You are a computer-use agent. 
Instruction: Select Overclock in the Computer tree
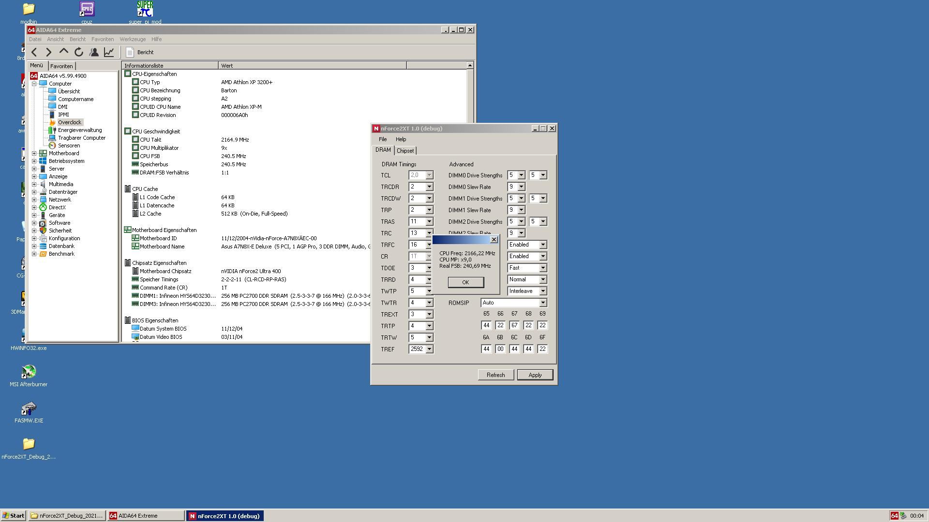[70, 122]
